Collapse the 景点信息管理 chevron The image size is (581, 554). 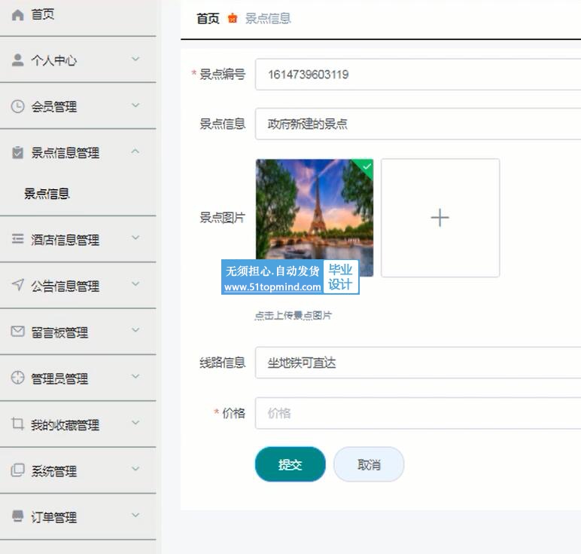coord(135,152)
